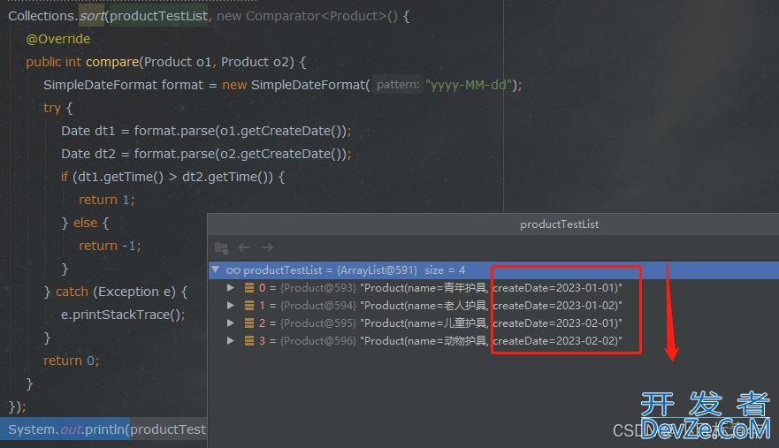
Task: Click the "yyyy-MM-dd" string literal
Action: (x=469, y=85)
